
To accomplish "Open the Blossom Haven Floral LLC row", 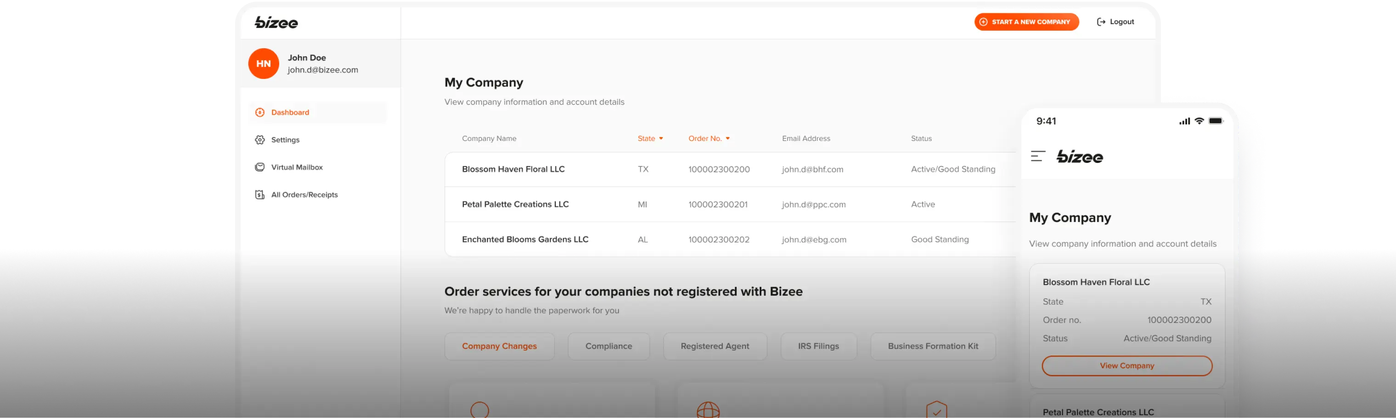I will [513, 169].
